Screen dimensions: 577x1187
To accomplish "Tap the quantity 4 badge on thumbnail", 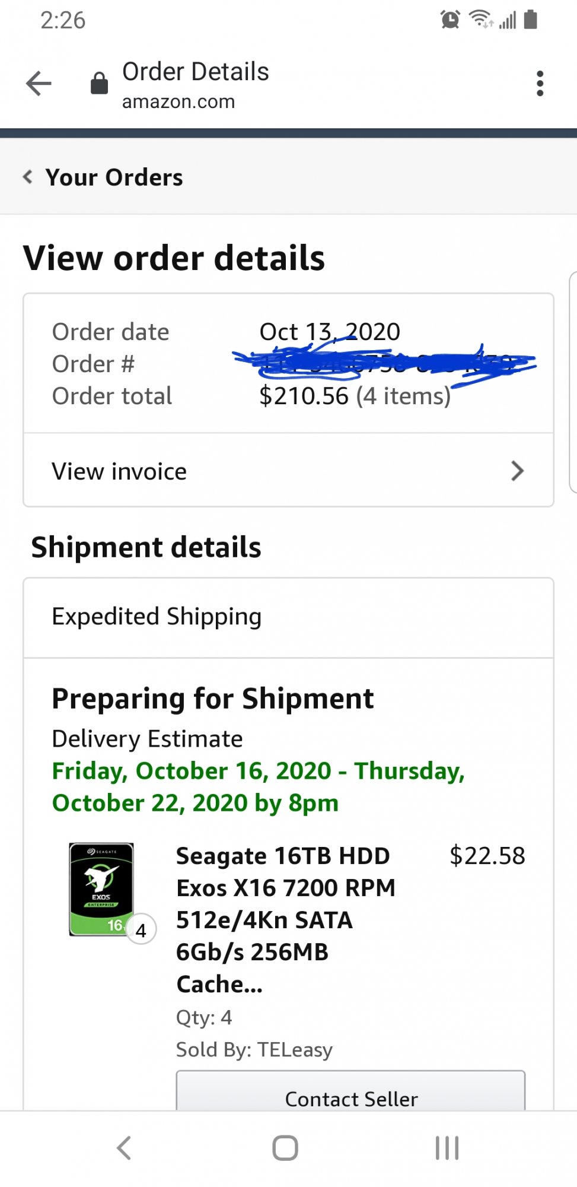I will 141,930.
